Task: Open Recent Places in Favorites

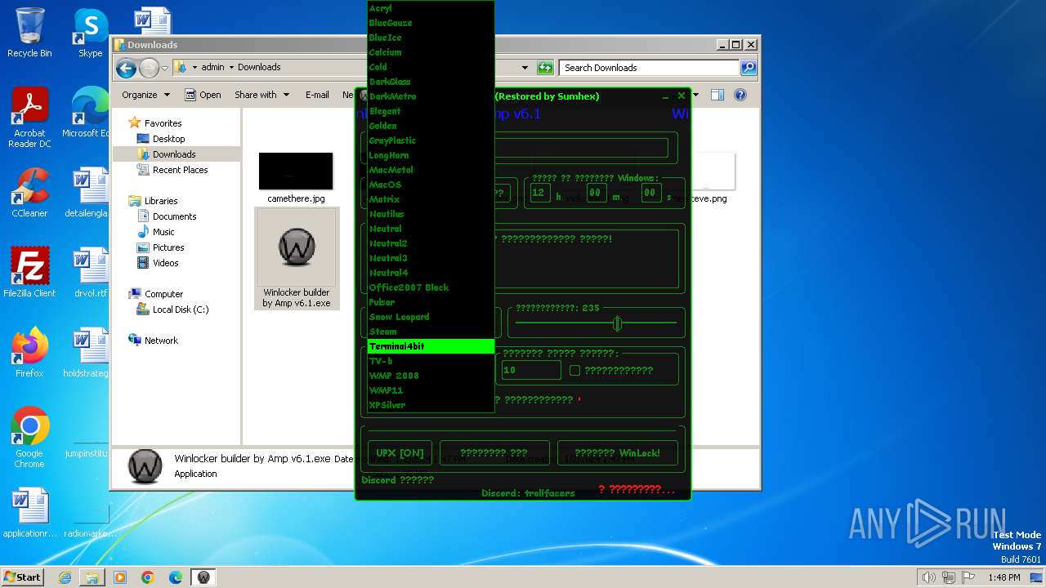Action: coord(180,170)
